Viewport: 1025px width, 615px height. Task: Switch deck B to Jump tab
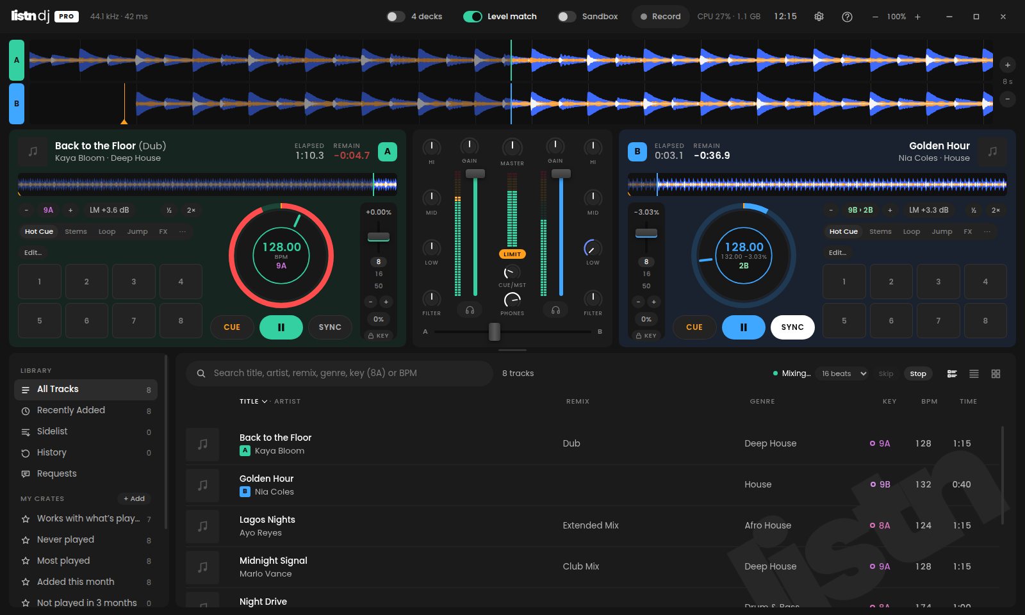942,231
